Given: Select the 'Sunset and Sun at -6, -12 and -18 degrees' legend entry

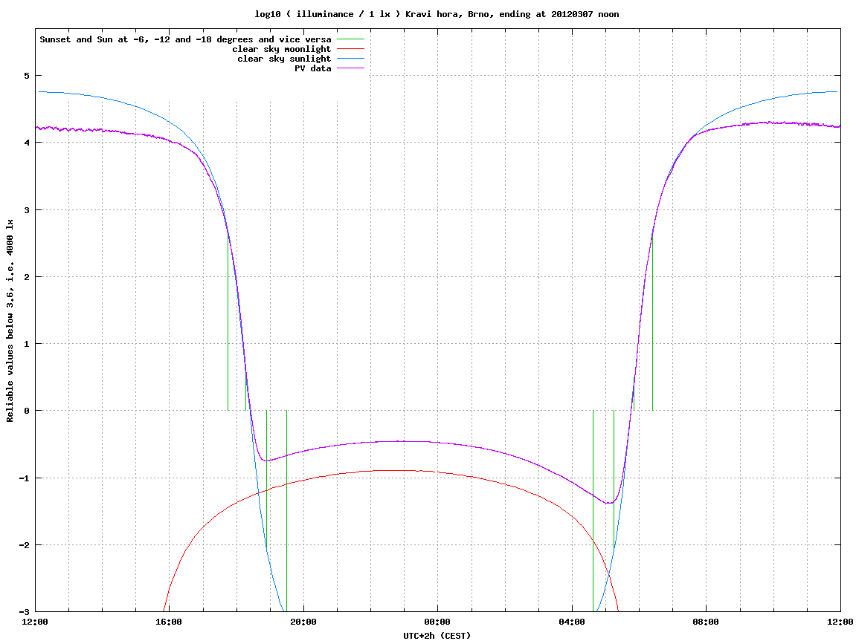Looking at the screenshot, I should pyautogui.click(x=186, y=39).
